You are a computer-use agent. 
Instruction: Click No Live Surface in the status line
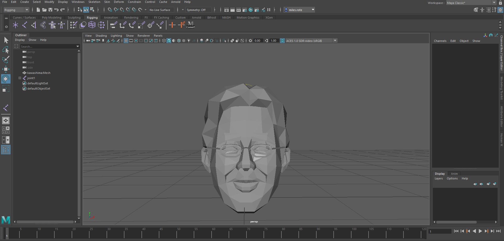[x=161, y=10]
